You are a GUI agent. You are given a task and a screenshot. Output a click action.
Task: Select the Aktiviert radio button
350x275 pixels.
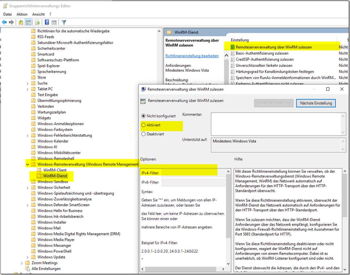(144, 125)
